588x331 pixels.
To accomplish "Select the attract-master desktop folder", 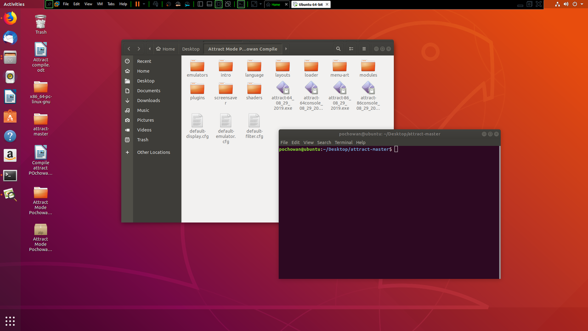I will click(x=41, y=124).
